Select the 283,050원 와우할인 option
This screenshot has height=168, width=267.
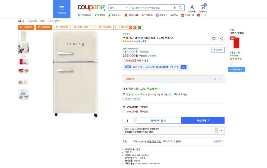(124, 111)
